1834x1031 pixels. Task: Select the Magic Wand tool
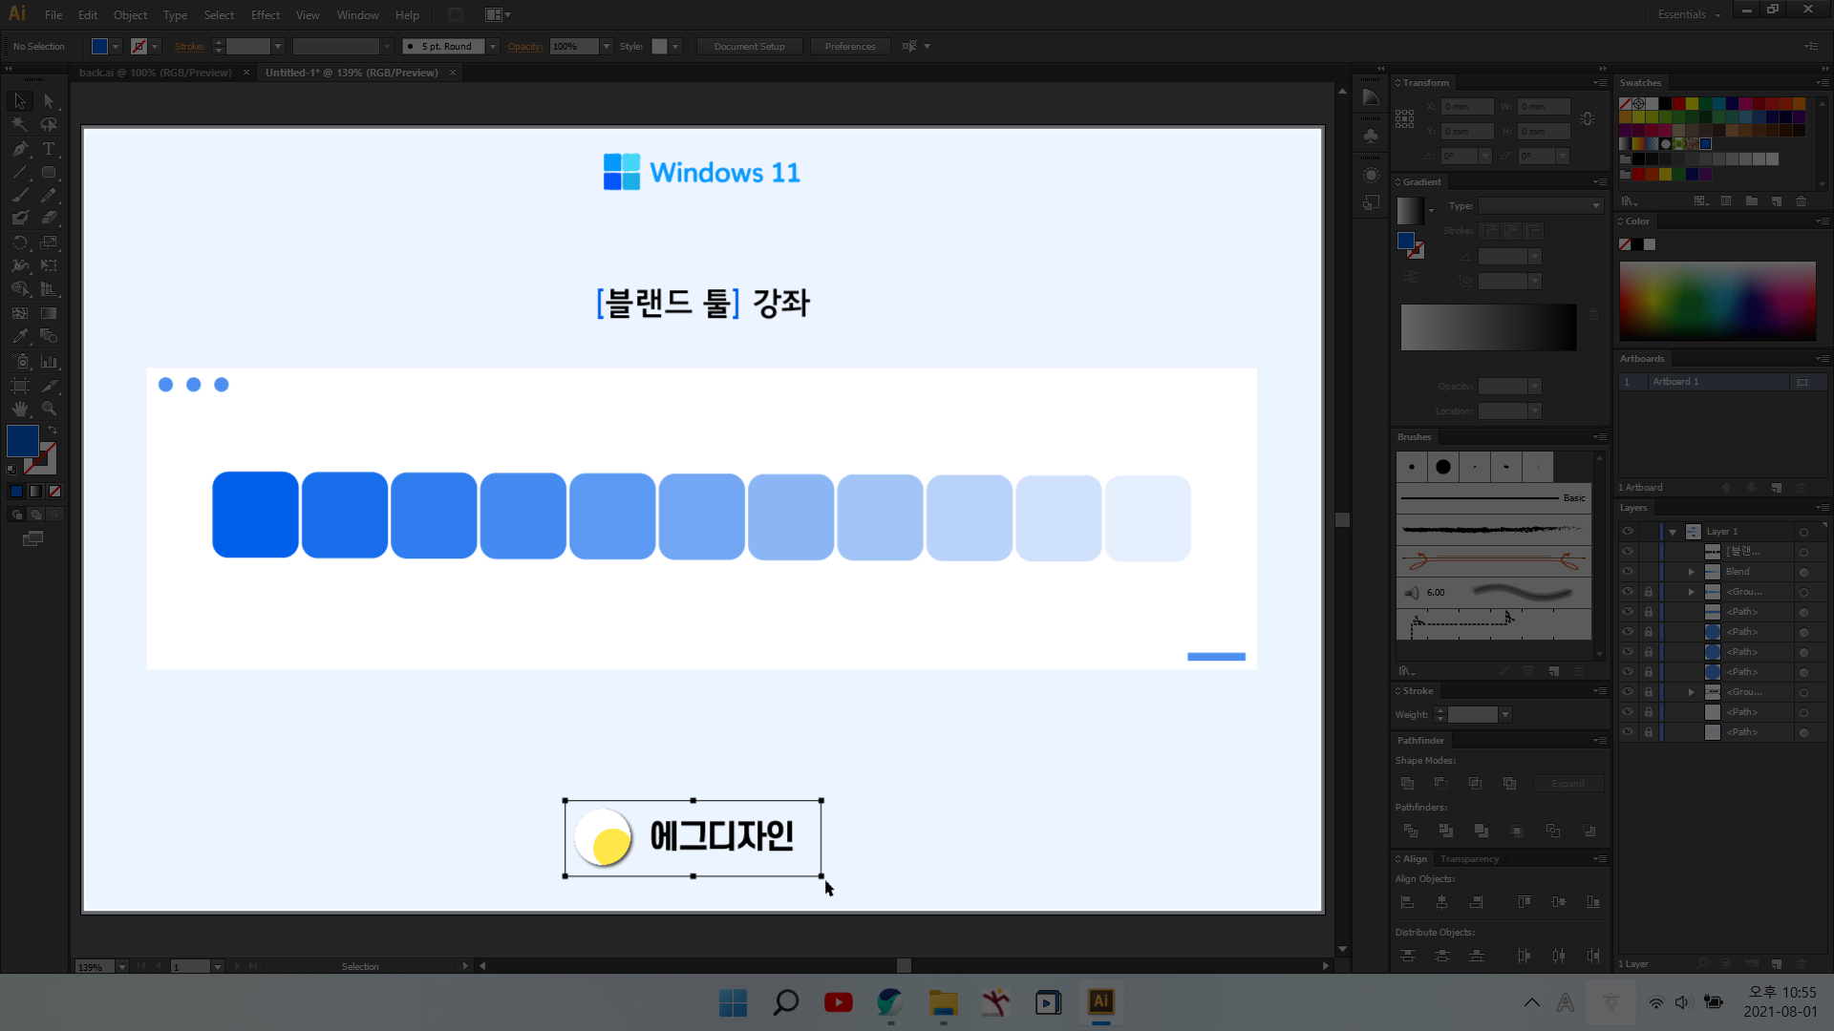click(x=20, y=125)
